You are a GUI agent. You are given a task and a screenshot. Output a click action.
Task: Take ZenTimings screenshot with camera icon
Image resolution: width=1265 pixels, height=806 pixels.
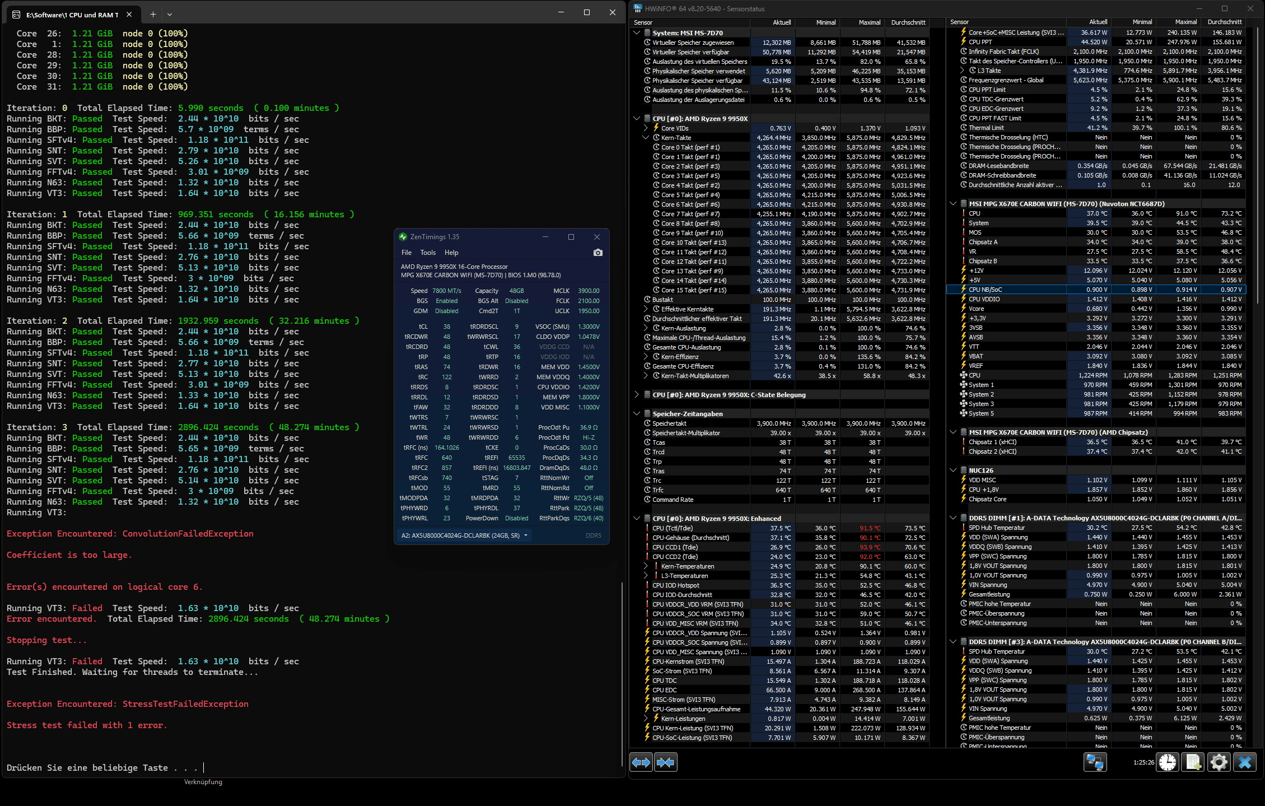tap(598, 253)
